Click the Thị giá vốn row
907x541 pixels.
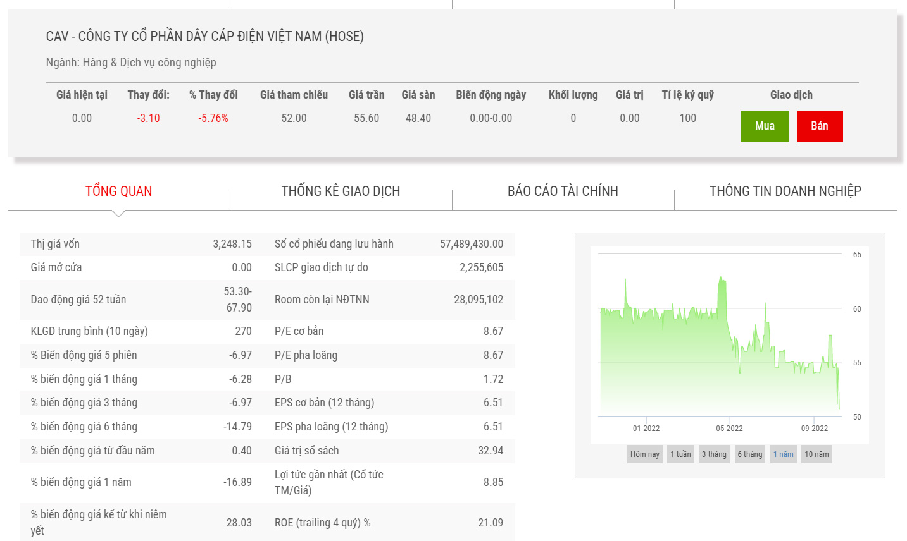(x=141, y=244)
